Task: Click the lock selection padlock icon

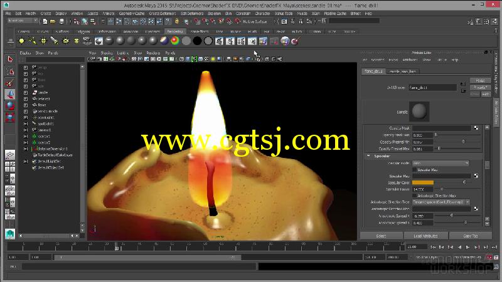Action: (x=177, y=21)
